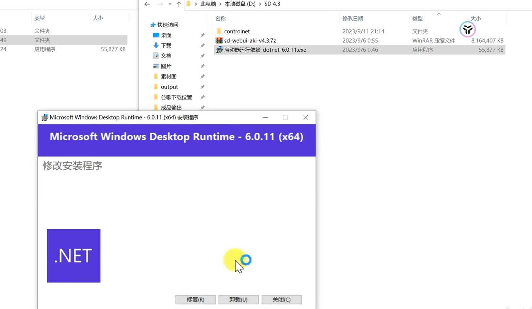
Task: Open 谷歌下载位置 folder in quick access
Action: click(x=176, y=97)
